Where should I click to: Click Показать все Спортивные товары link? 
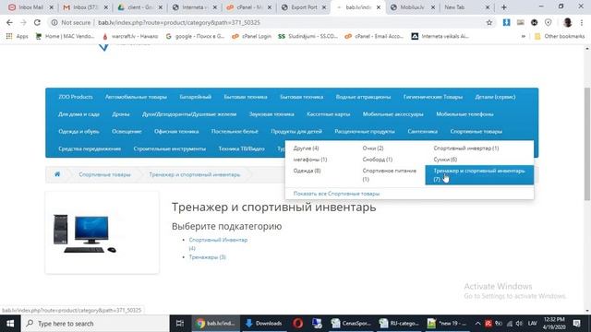click(x=336, y=194)
